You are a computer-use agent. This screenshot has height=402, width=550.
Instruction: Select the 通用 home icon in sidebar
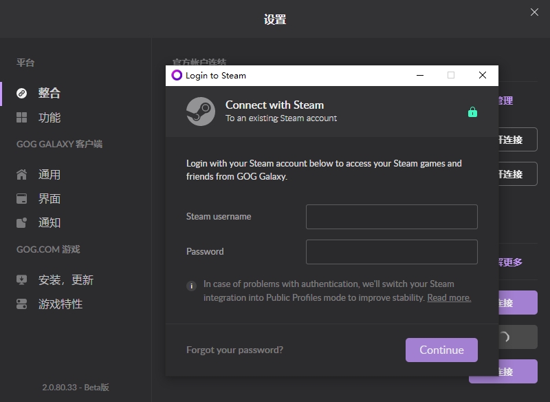[x=22, y=174]
